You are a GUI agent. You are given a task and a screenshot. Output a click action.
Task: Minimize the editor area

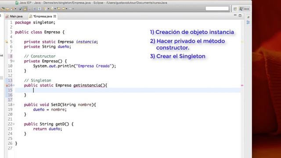point(235,15)
